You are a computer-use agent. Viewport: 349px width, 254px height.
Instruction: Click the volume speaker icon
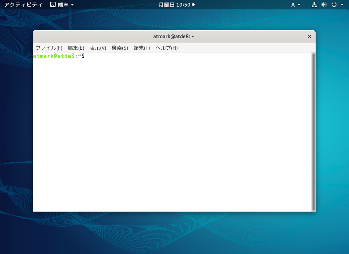pyautogui.click(x=324, y=5)
